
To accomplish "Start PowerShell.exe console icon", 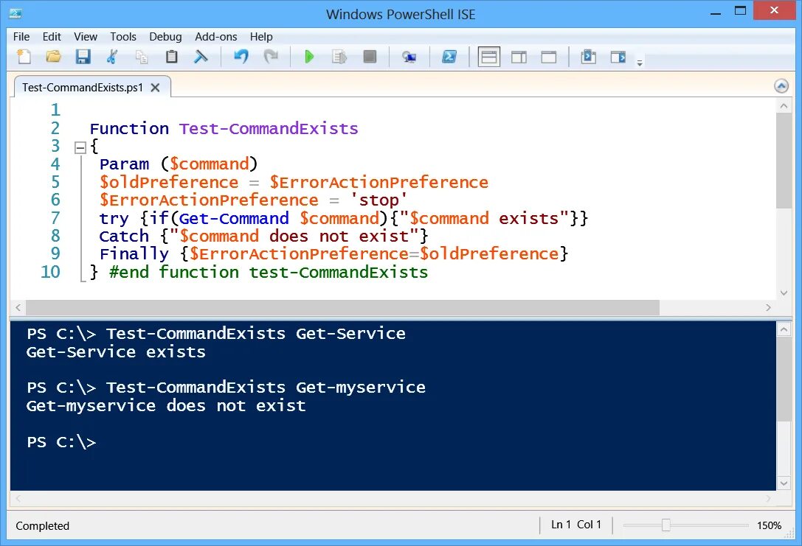I will (449, 56).
